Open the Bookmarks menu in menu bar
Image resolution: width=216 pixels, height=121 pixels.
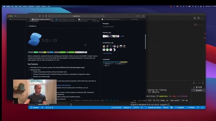click(x=31, y=6)
